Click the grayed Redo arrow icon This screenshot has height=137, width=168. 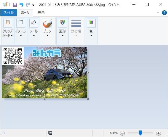[28, 5]
